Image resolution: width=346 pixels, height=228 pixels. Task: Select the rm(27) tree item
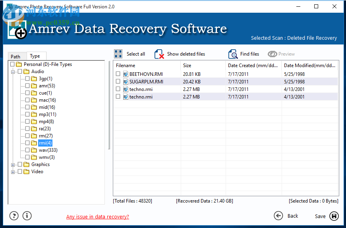46,136
